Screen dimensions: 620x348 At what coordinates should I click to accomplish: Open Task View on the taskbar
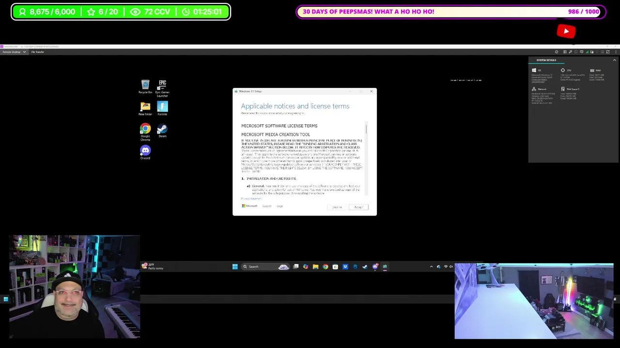tap(296, 267)
